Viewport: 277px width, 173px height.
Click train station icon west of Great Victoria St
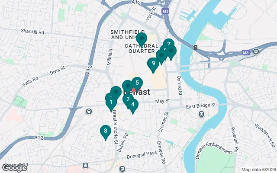pos(89,112)
